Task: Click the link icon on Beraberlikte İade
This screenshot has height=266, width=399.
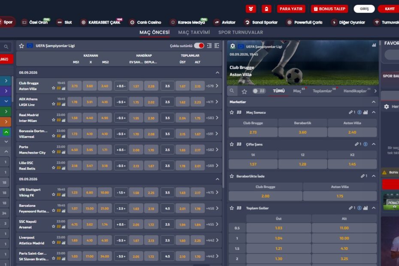Action: (363, 176)
